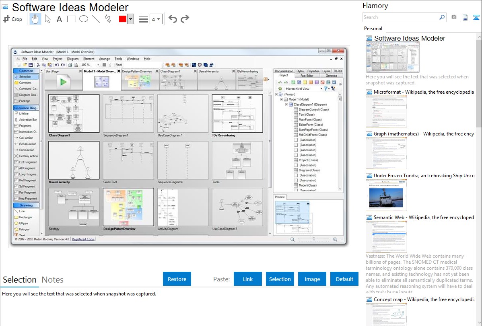Paste as Image button

click(312, 279)
